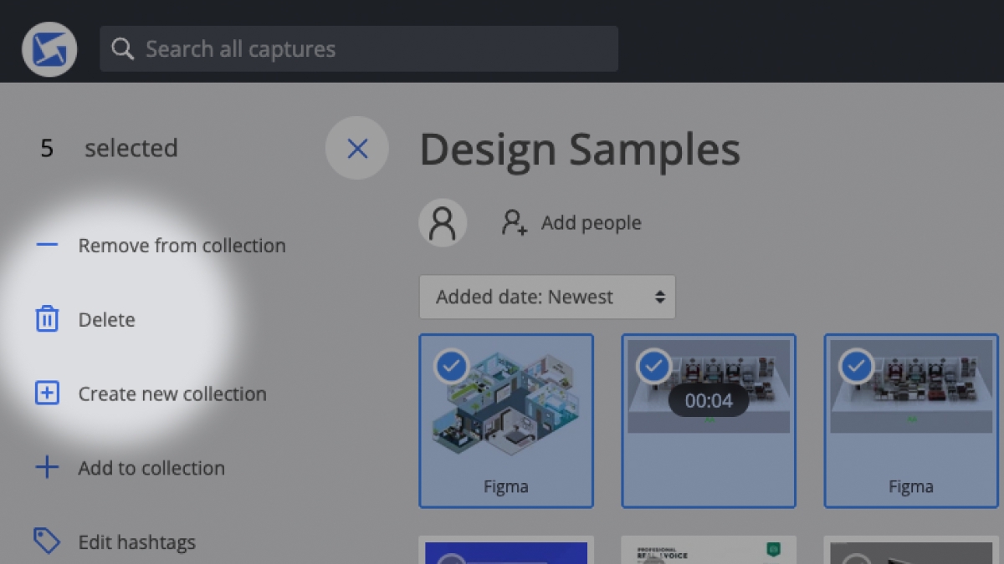Uncheck the first Figma house capture

point(453,367)
